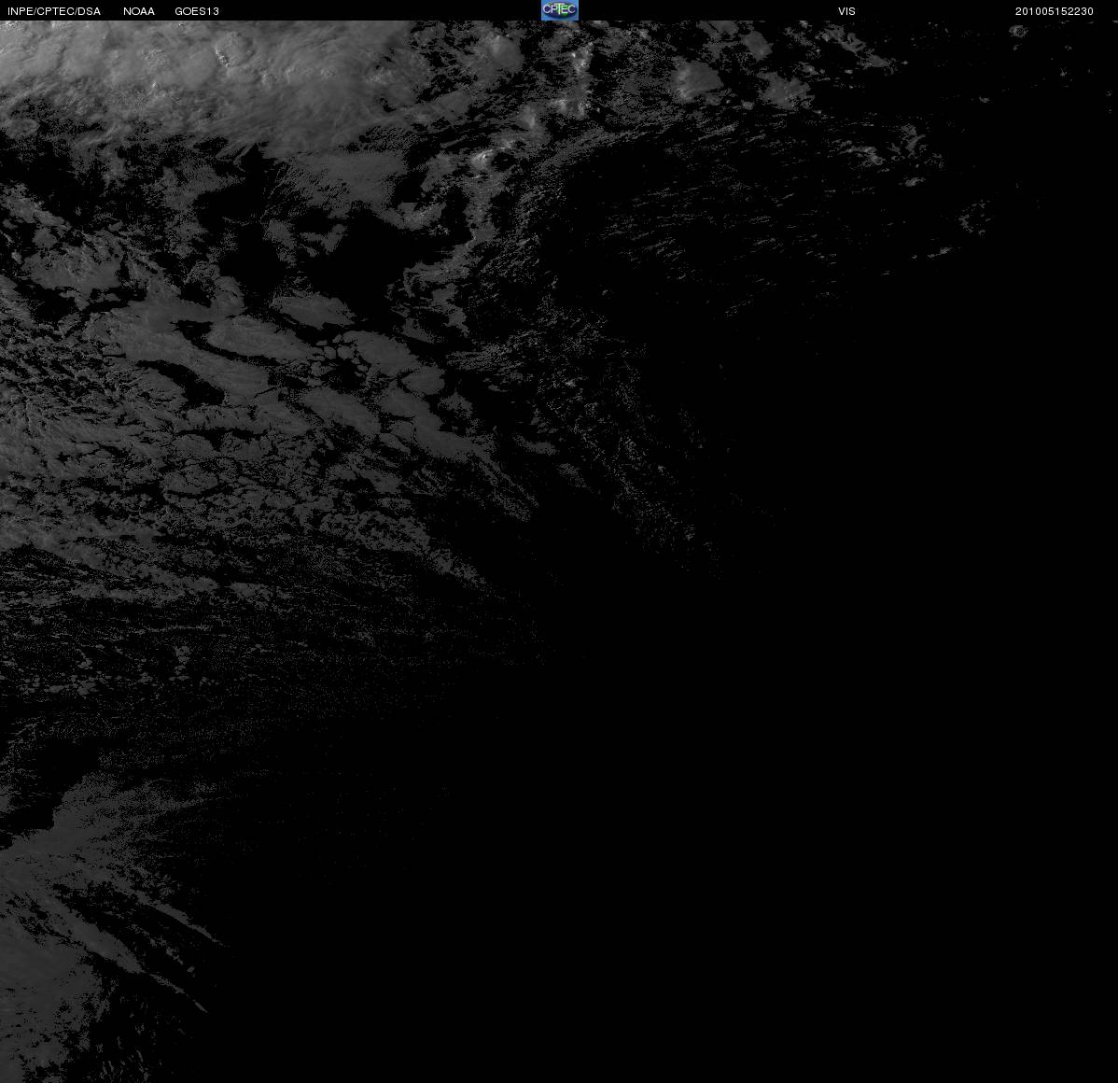This screenshot has width=1118, height=1083.
Task: Click the INPE/CPTEC/DSA header text
Action: (54, 11)
